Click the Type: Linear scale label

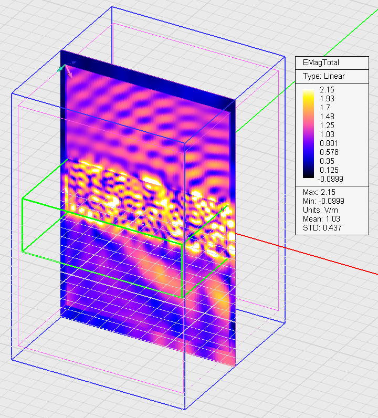[324, 76]
